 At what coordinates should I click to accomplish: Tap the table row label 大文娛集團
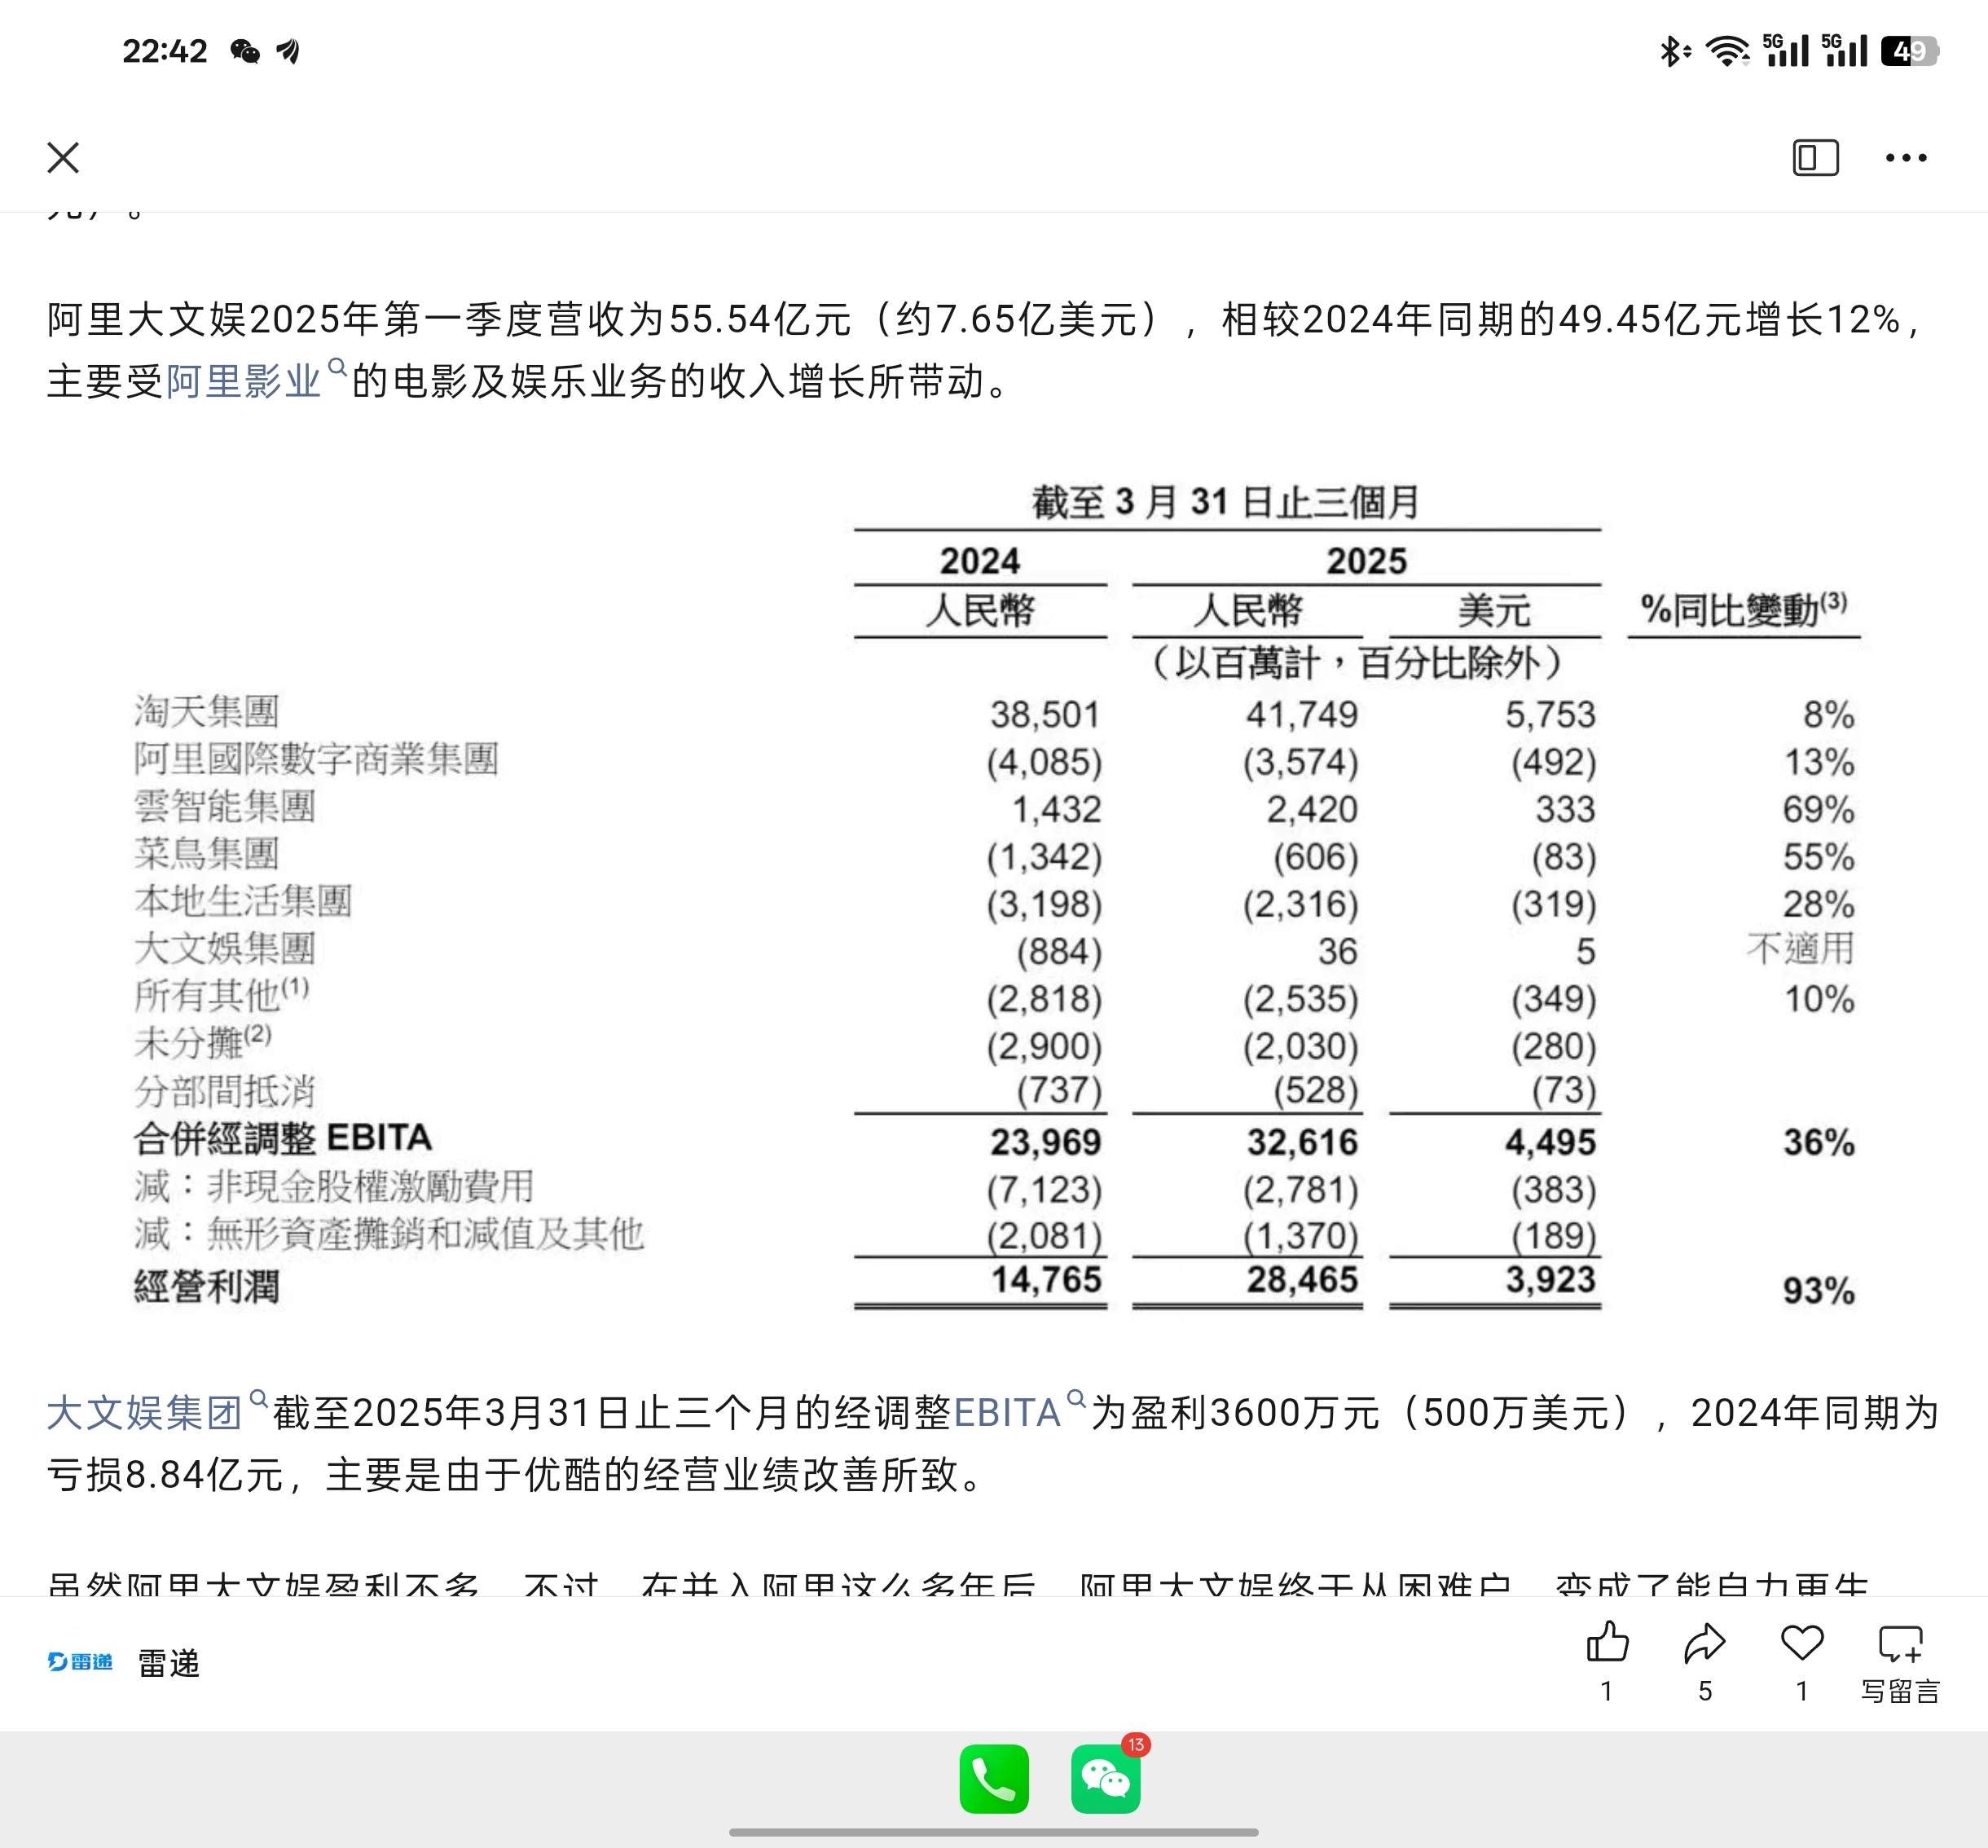pos(225,948)
